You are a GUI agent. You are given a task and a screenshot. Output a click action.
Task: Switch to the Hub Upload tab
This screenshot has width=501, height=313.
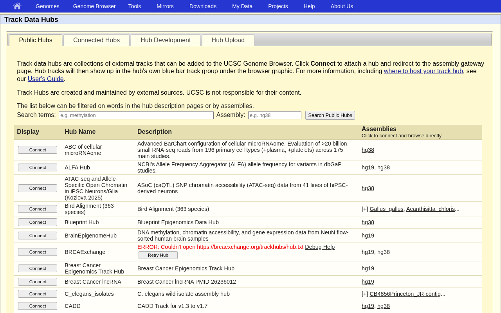(228, 40)
